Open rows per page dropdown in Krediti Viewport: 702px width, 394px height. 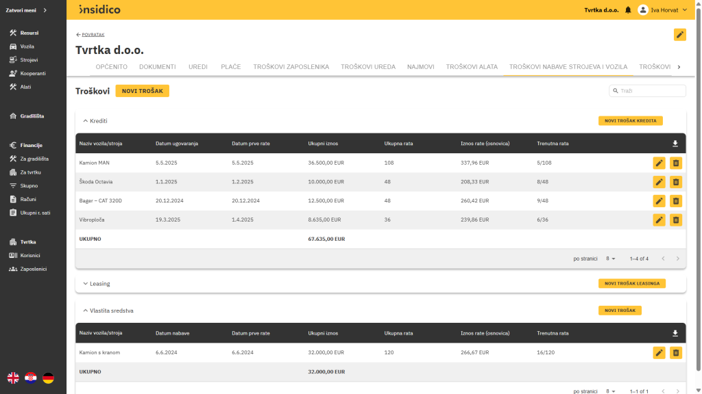[x=610, y=259]
